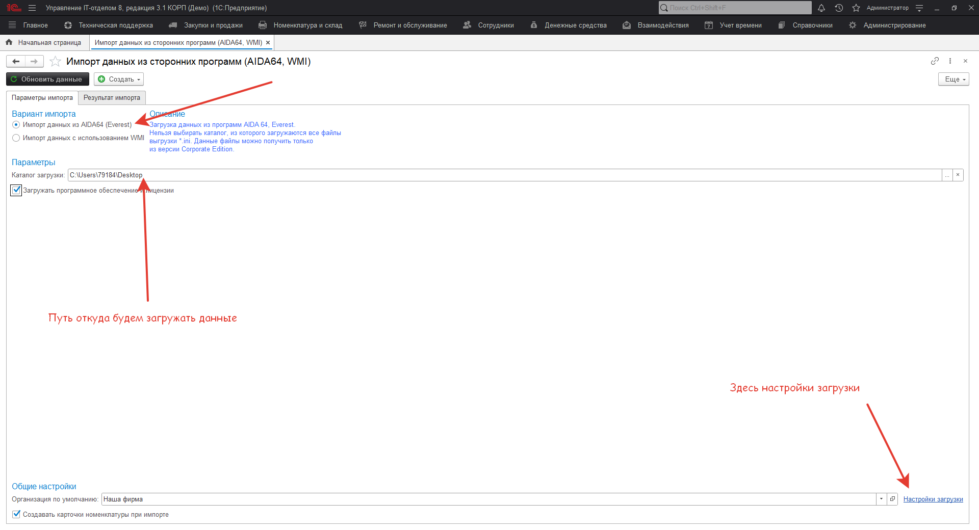Click Обновить данные button
Image resolution: width=979 pixels, height=530 pixels.
click(x=47, y=79)
